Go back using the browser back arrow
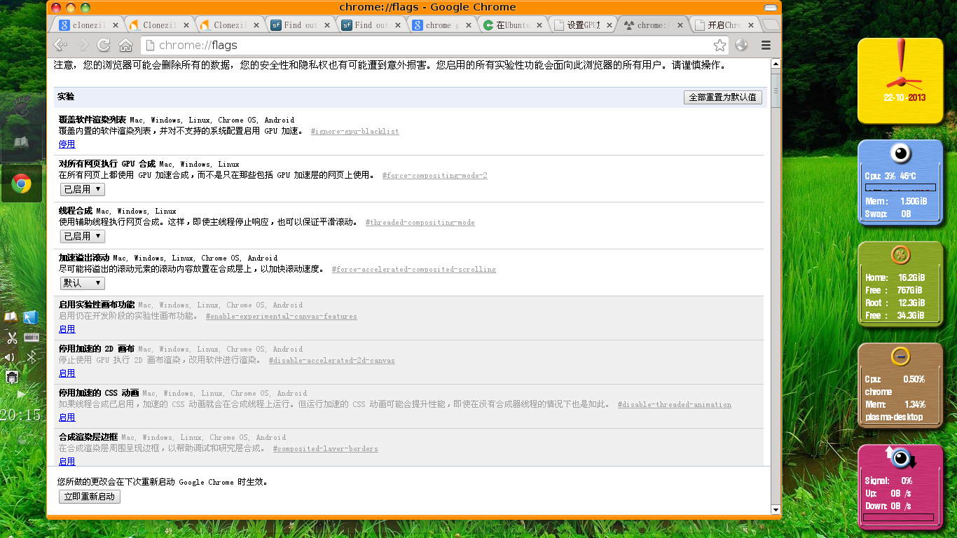Screen dimensions: 957x538 [x=61, y=45]
